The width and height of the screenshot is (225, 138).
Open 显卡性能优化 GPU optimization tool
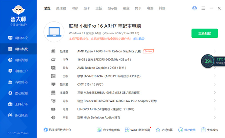[x=108, y=130]
